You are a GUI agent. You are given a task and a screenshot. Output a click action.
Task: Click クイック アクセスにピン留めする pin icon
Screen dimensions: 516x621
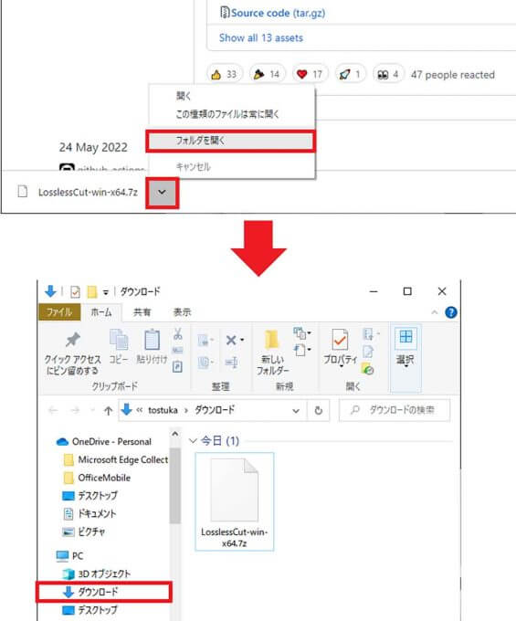pos(72,340)
